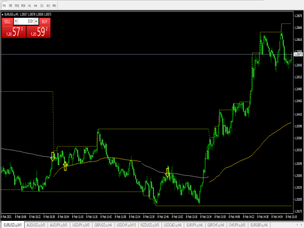
Task: Change chart period to H4
Action: tap(36, 6)
